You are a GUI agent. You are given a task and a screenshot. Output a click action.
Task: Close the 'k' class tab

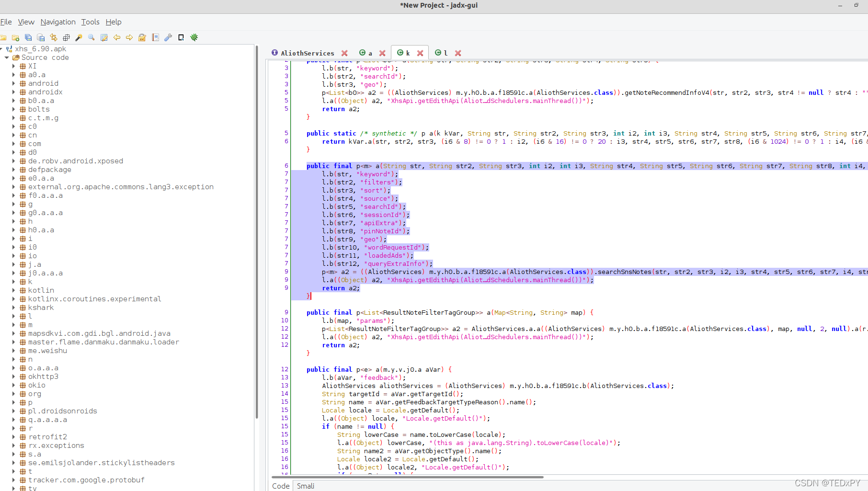click(420, 53)
